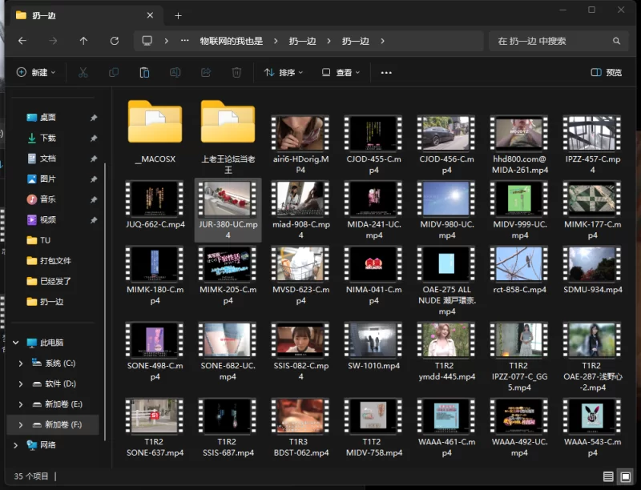
Task: Show hidden breadcrumb path via ellipsis
Action: [x=185, y=41]
